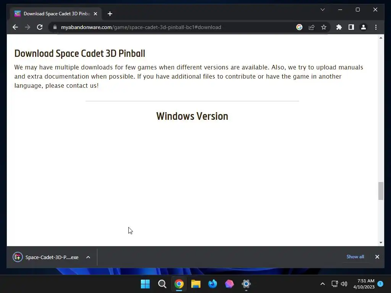Click Show all downloads

pos(355,257)
